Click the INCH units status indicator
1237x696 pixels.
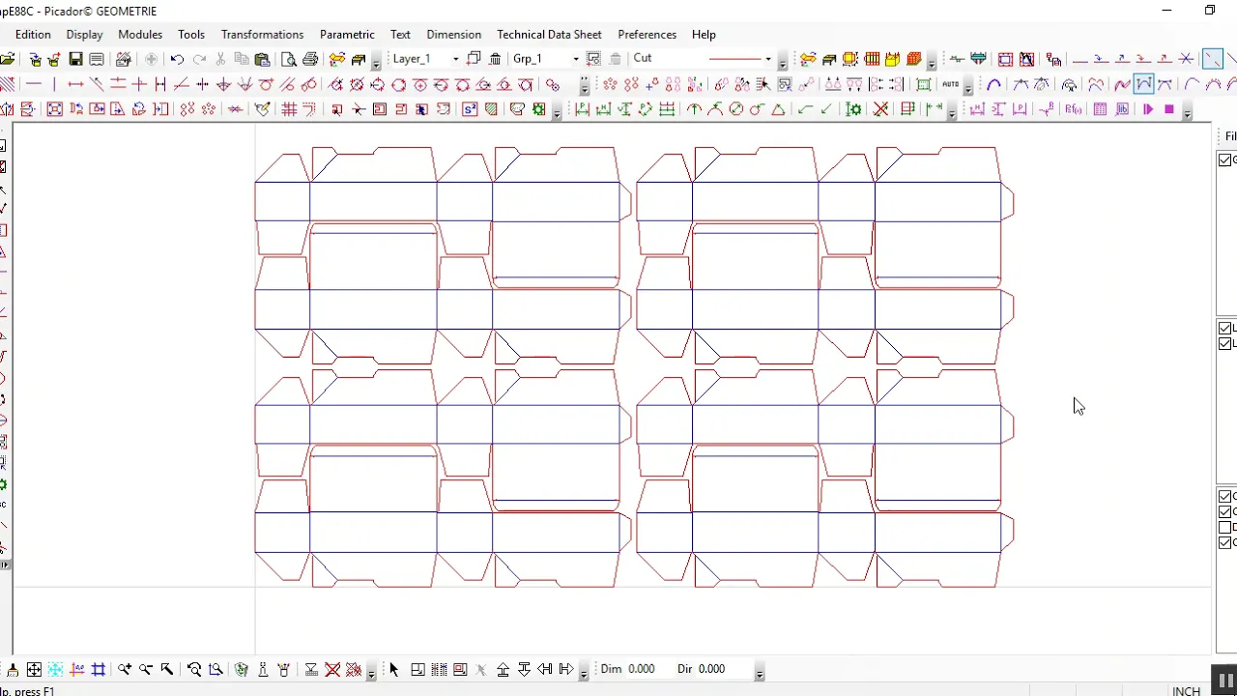1186,690
